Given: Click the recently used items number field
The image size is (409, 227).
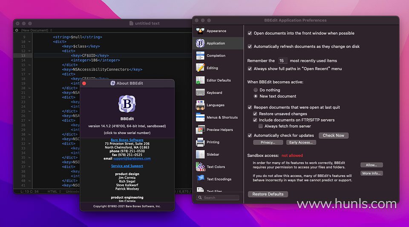Looking at the screenshot, I should click(x=282, y=61).
